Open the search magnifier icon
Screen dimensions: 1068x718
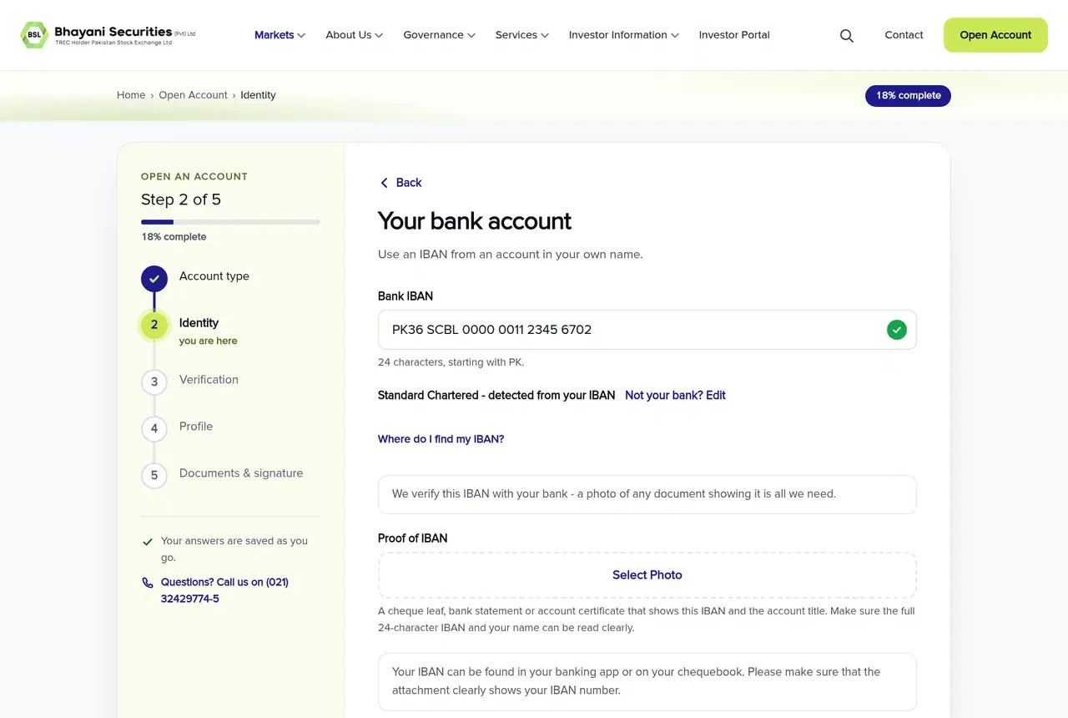pos(847,35)
